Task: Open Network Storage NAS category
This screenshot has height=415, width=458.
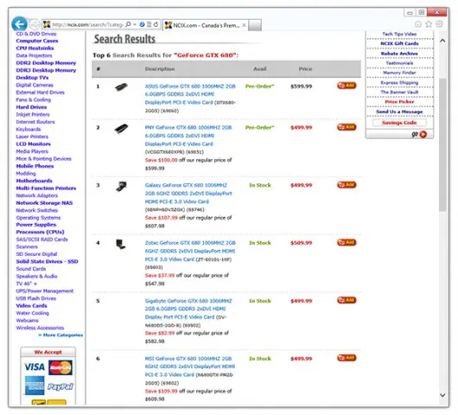Action: [x=44, y=203]
